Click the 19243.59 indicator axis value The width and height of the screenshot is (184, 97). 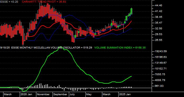(161, 51)
